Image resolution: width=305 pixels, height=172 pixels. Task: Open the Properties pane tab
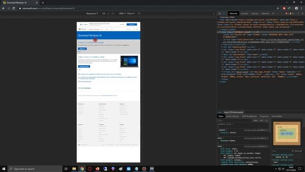(x=264, y=116)
